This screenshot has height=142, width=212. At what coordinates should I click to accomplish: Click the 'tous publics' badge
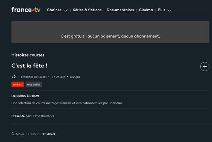[x=34, y=85]
